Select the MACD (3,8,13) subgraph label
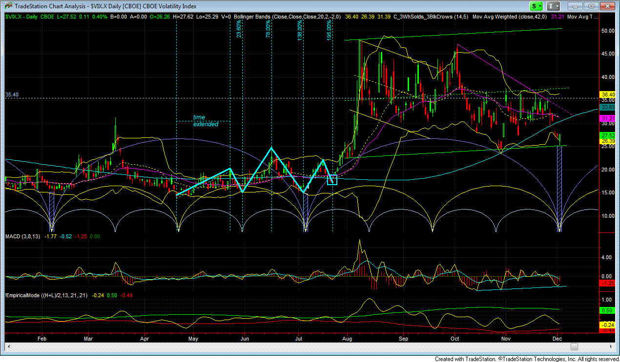Image resolution: width=620 pixels, height=362 pixels. (x=23, y=236)
